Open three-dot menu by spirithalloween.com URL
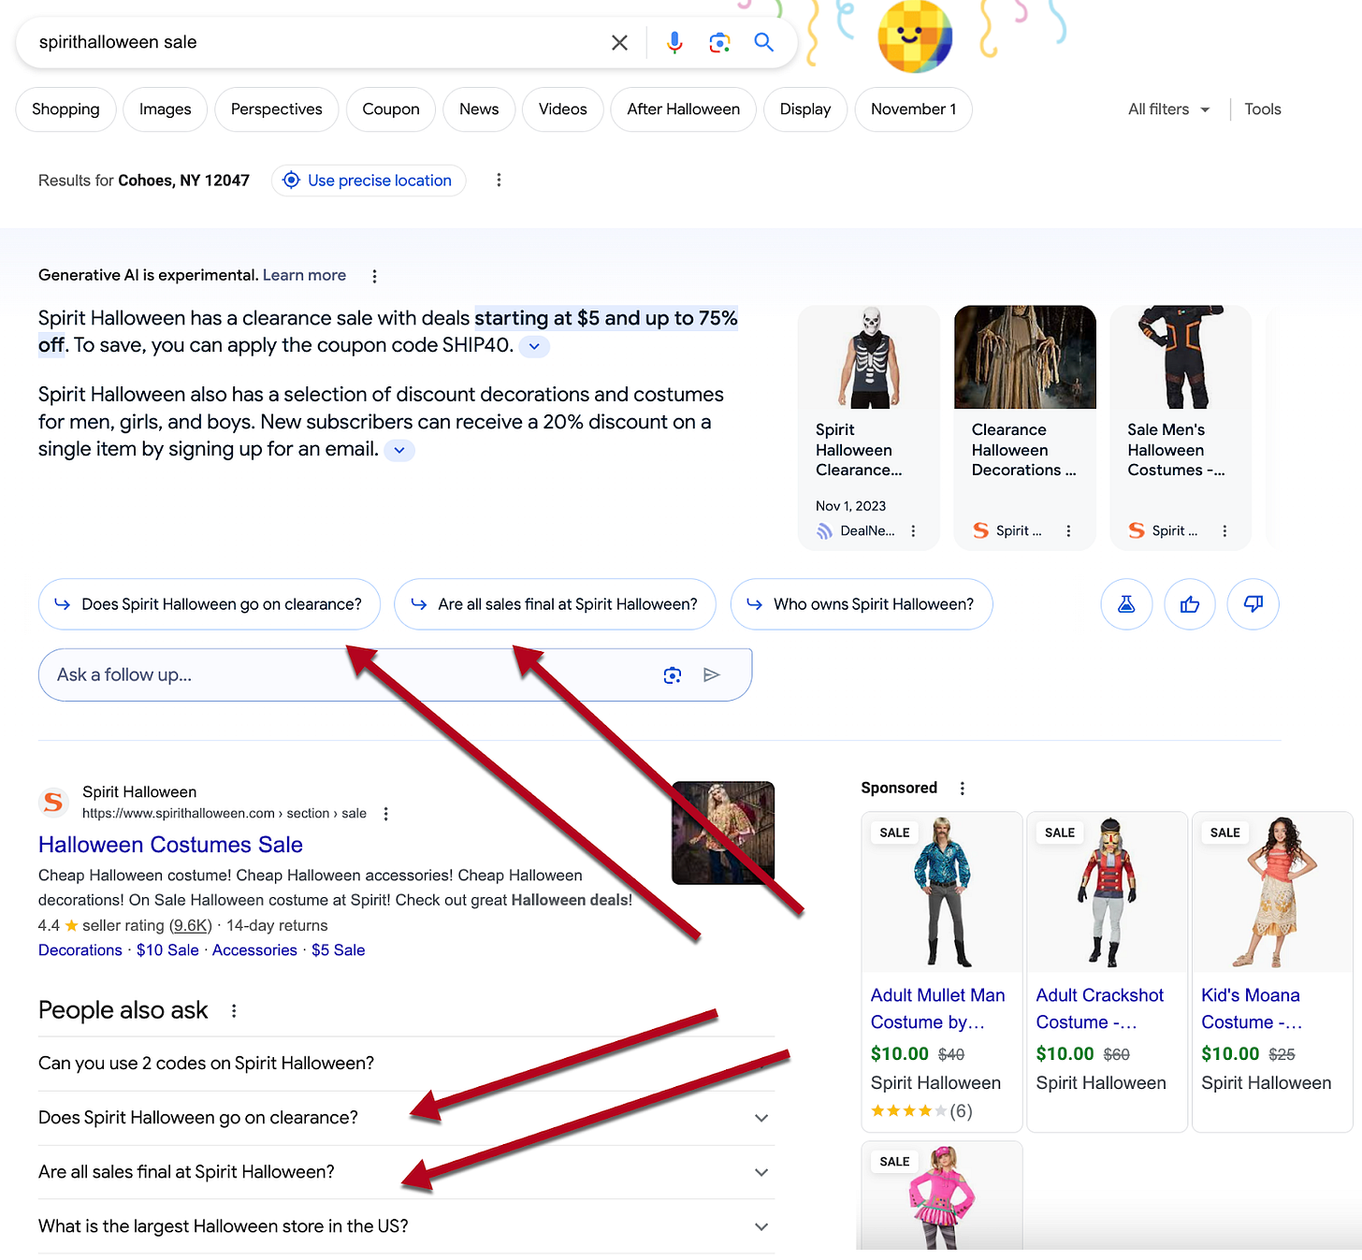Image resolution: width=1362 pixels, height=1260 pixels. [x=385, y=814]
